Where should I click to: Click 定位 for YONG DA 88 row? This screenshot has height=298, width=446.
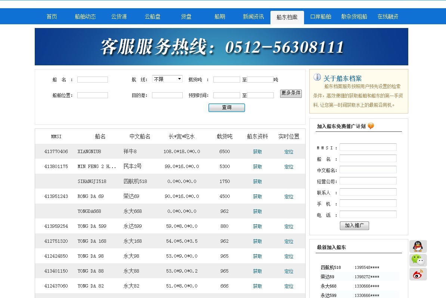(289, 271)
